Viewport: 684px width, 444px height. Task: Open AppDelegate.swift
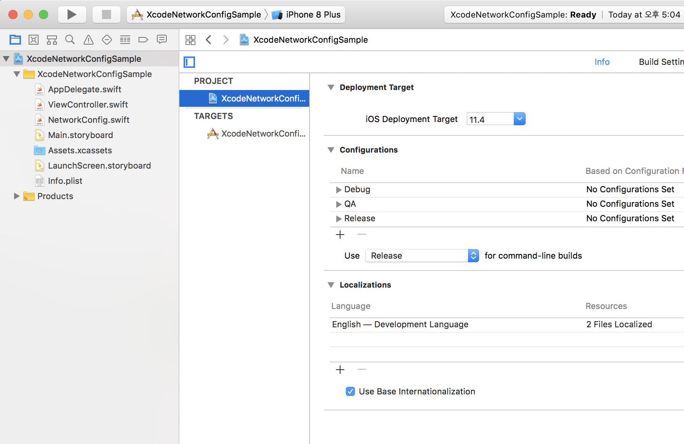pyautogui.click(x=85, y=89)
